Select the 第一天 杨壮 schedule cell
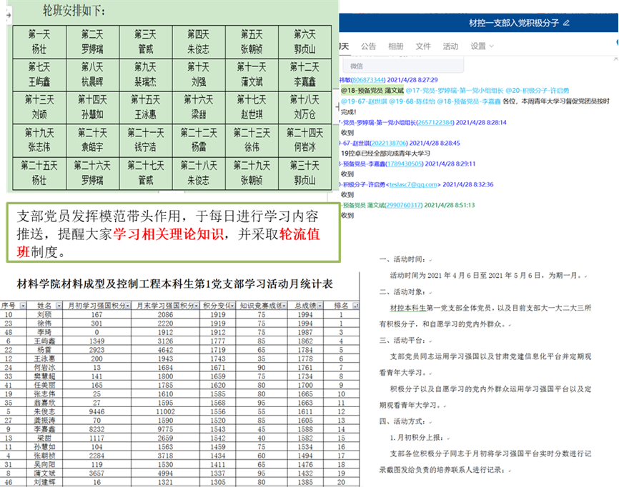 [x=39, y=41]
